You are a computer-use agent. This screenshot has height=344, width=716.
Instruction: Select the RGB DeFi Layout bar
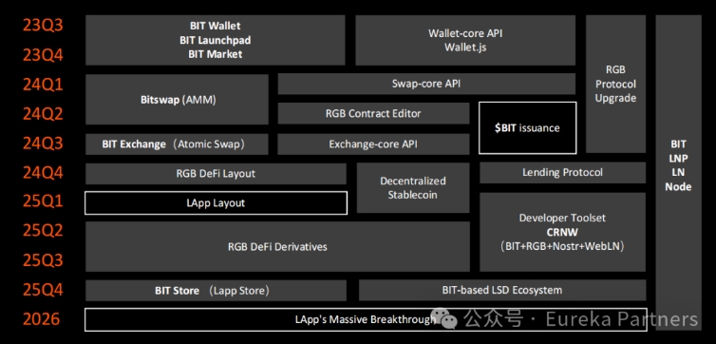point(216,174)
